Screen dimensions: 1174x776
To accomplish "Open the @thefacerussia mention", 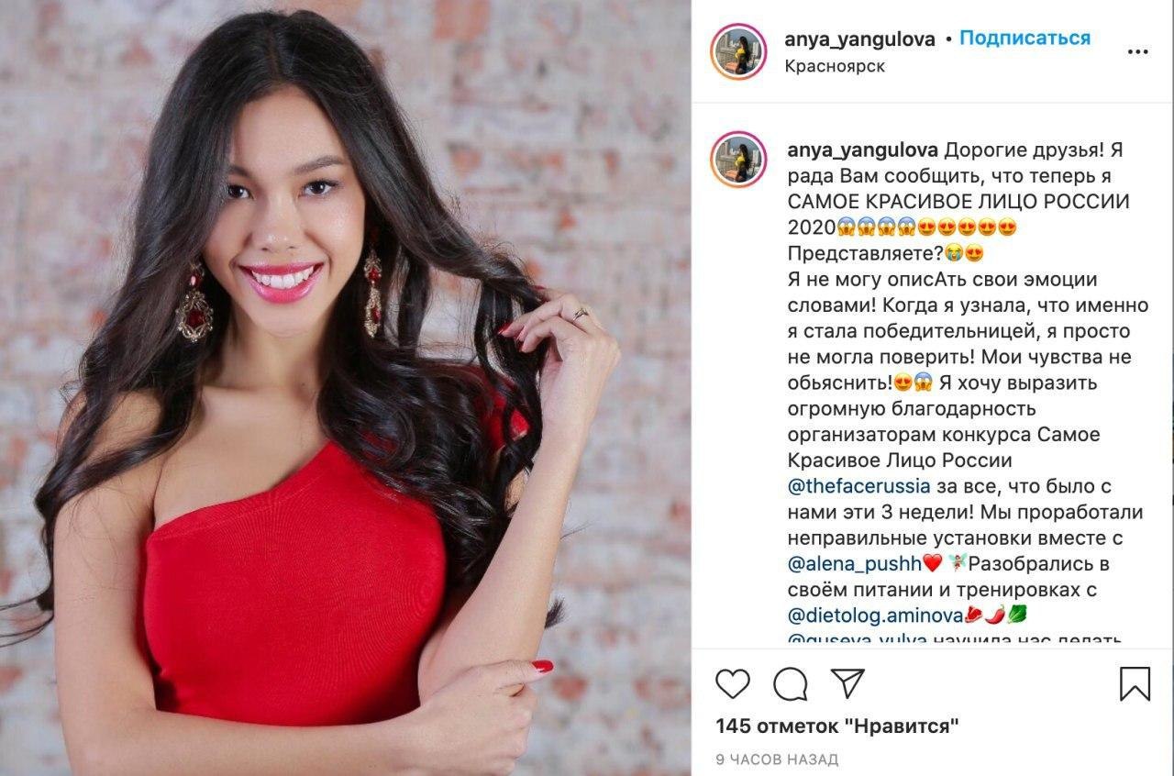I will (859, 486).
